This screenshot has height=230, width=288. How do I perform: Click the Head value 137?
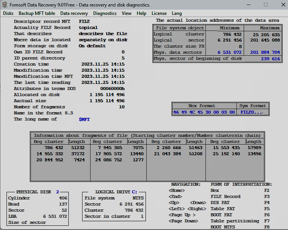click(63, 204)
